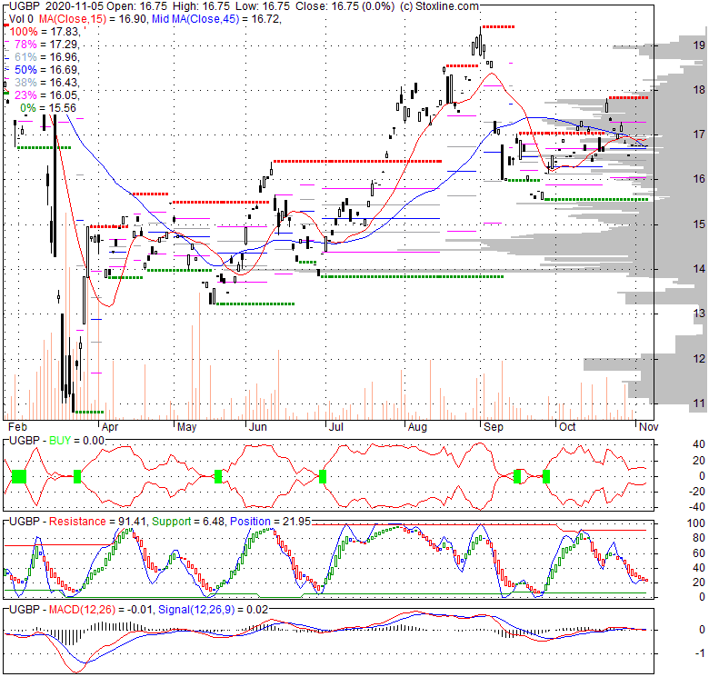This screenshot has height=677, width=709.
Task: Click the Jun label on the time axis
Action: pos(258,426)
